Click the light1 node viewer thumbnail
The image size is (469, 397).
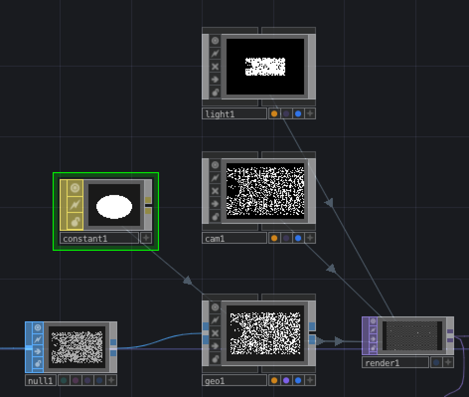coord(265,67)
